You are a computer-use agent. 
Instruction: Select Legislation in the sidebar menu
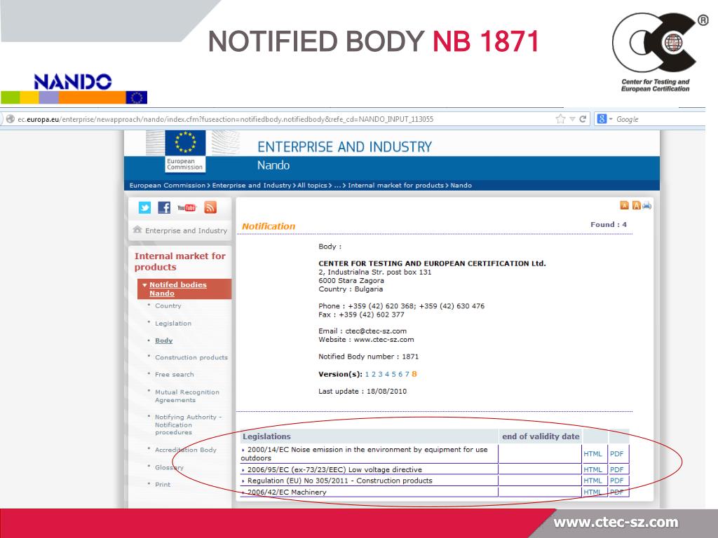[x=173, y=324]
